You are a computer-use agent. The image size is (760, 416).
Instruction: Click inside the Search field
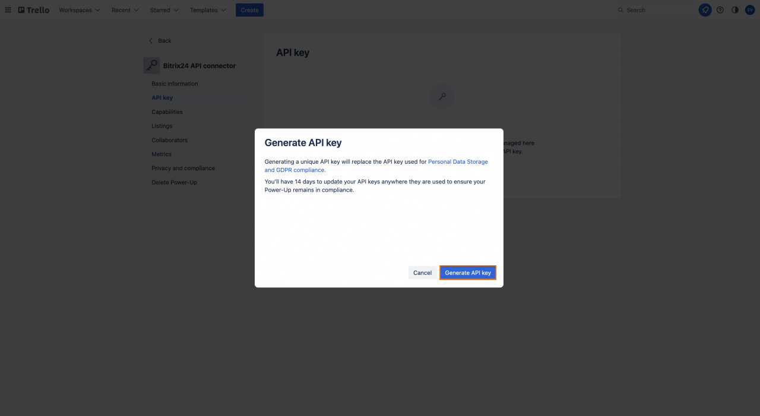[x=653, y=10]
